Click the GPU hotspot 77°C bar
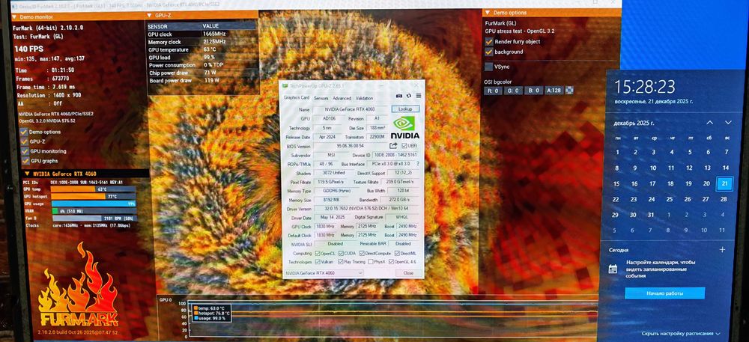Screen dimensions: 749x342 point(93,196)
